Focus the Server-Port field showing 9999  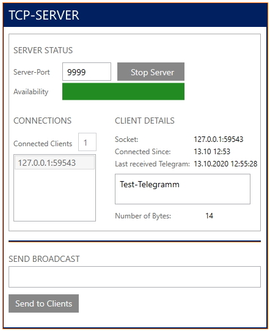87,72
